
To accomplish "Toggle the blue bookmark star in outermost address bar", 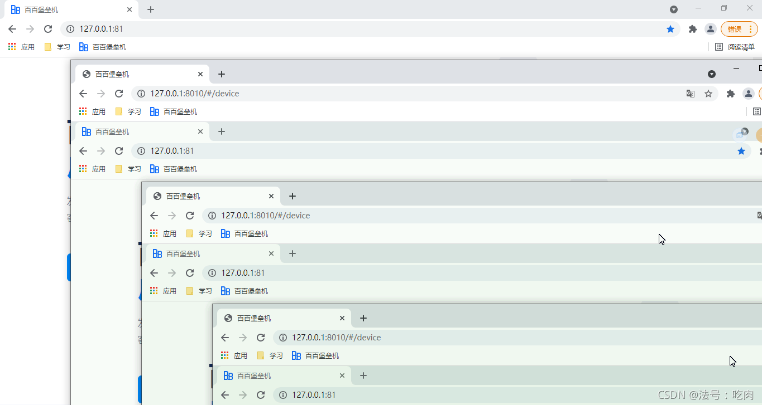I will pos(670,29).
